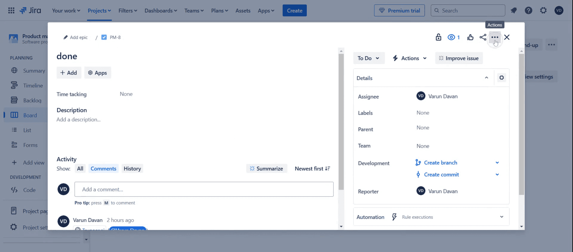This screenshot has width=573, height=252.
Task: Open the app switcher grid icon
Action: [11, 10]
